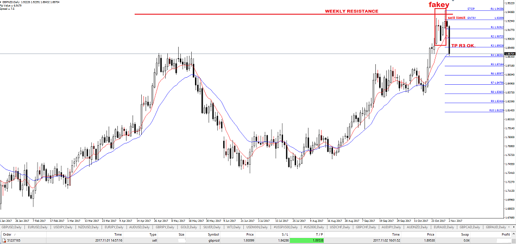Click the chart tab scroll arrows
Screen dimensions: 516x244
coord(511,227)
